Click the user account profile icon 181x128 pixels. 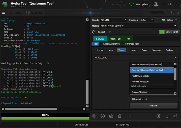click(x=172, y=13)
